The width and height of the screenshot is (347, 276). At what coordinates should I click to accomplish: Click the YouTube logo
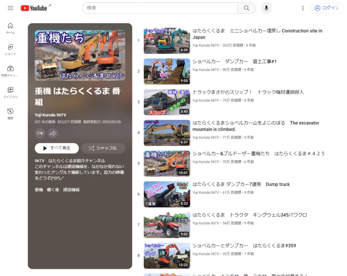click(x=34, y=8)
